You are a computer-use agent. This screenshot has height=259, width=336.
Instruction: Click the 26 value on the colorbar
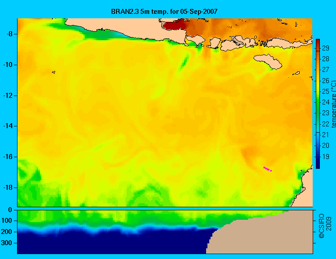326,80
